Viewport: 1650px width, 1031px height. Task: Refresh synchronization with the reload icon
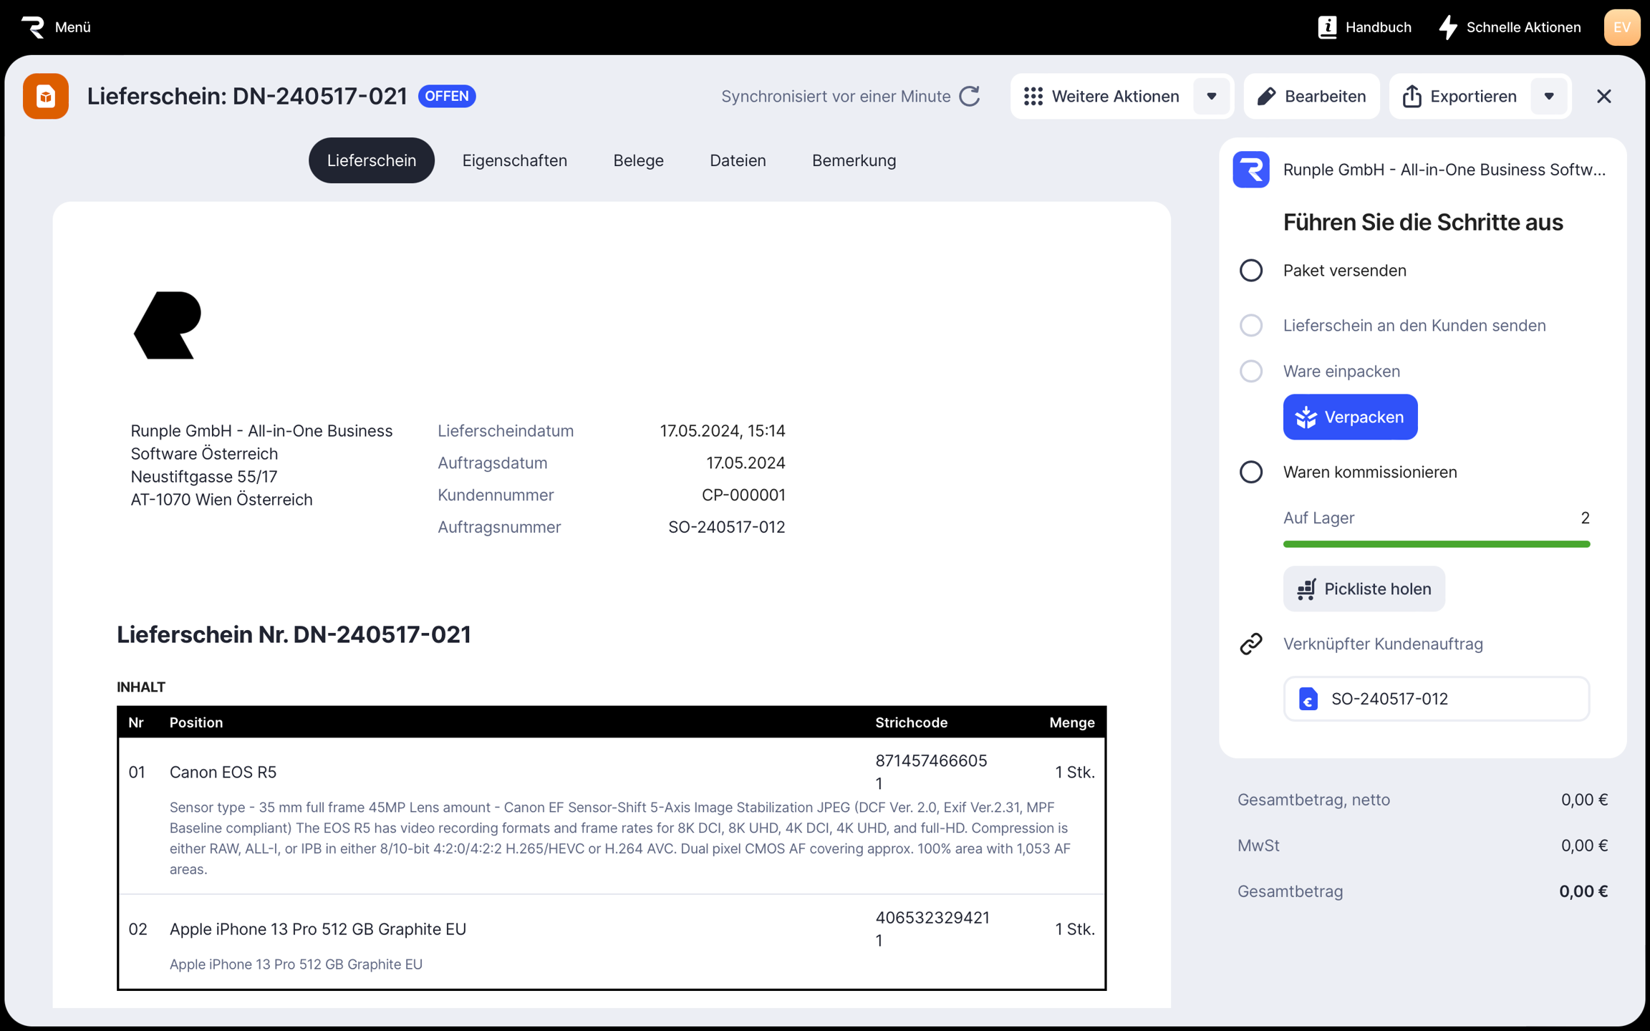click(x=970, y=96)
